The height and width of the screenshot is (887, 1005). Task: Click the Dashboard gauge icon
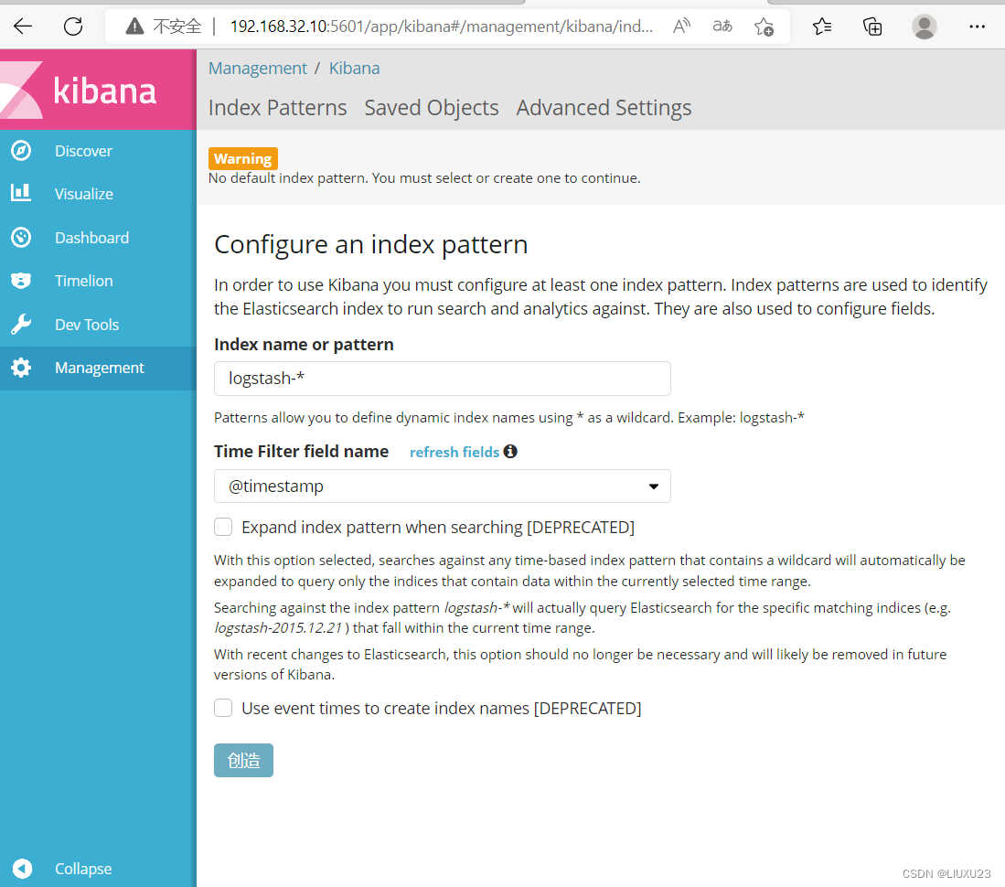(21, 237)
